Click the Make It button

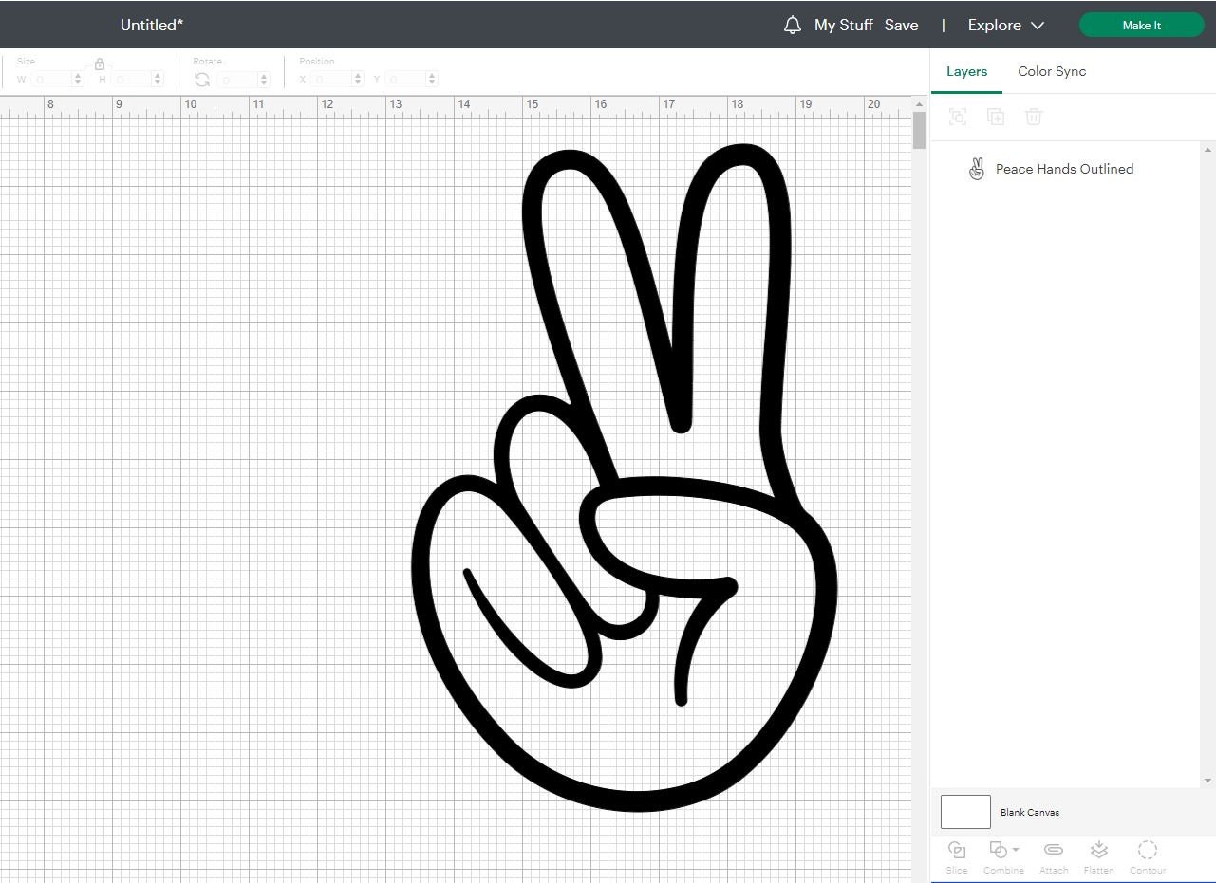coord(1141,25)
